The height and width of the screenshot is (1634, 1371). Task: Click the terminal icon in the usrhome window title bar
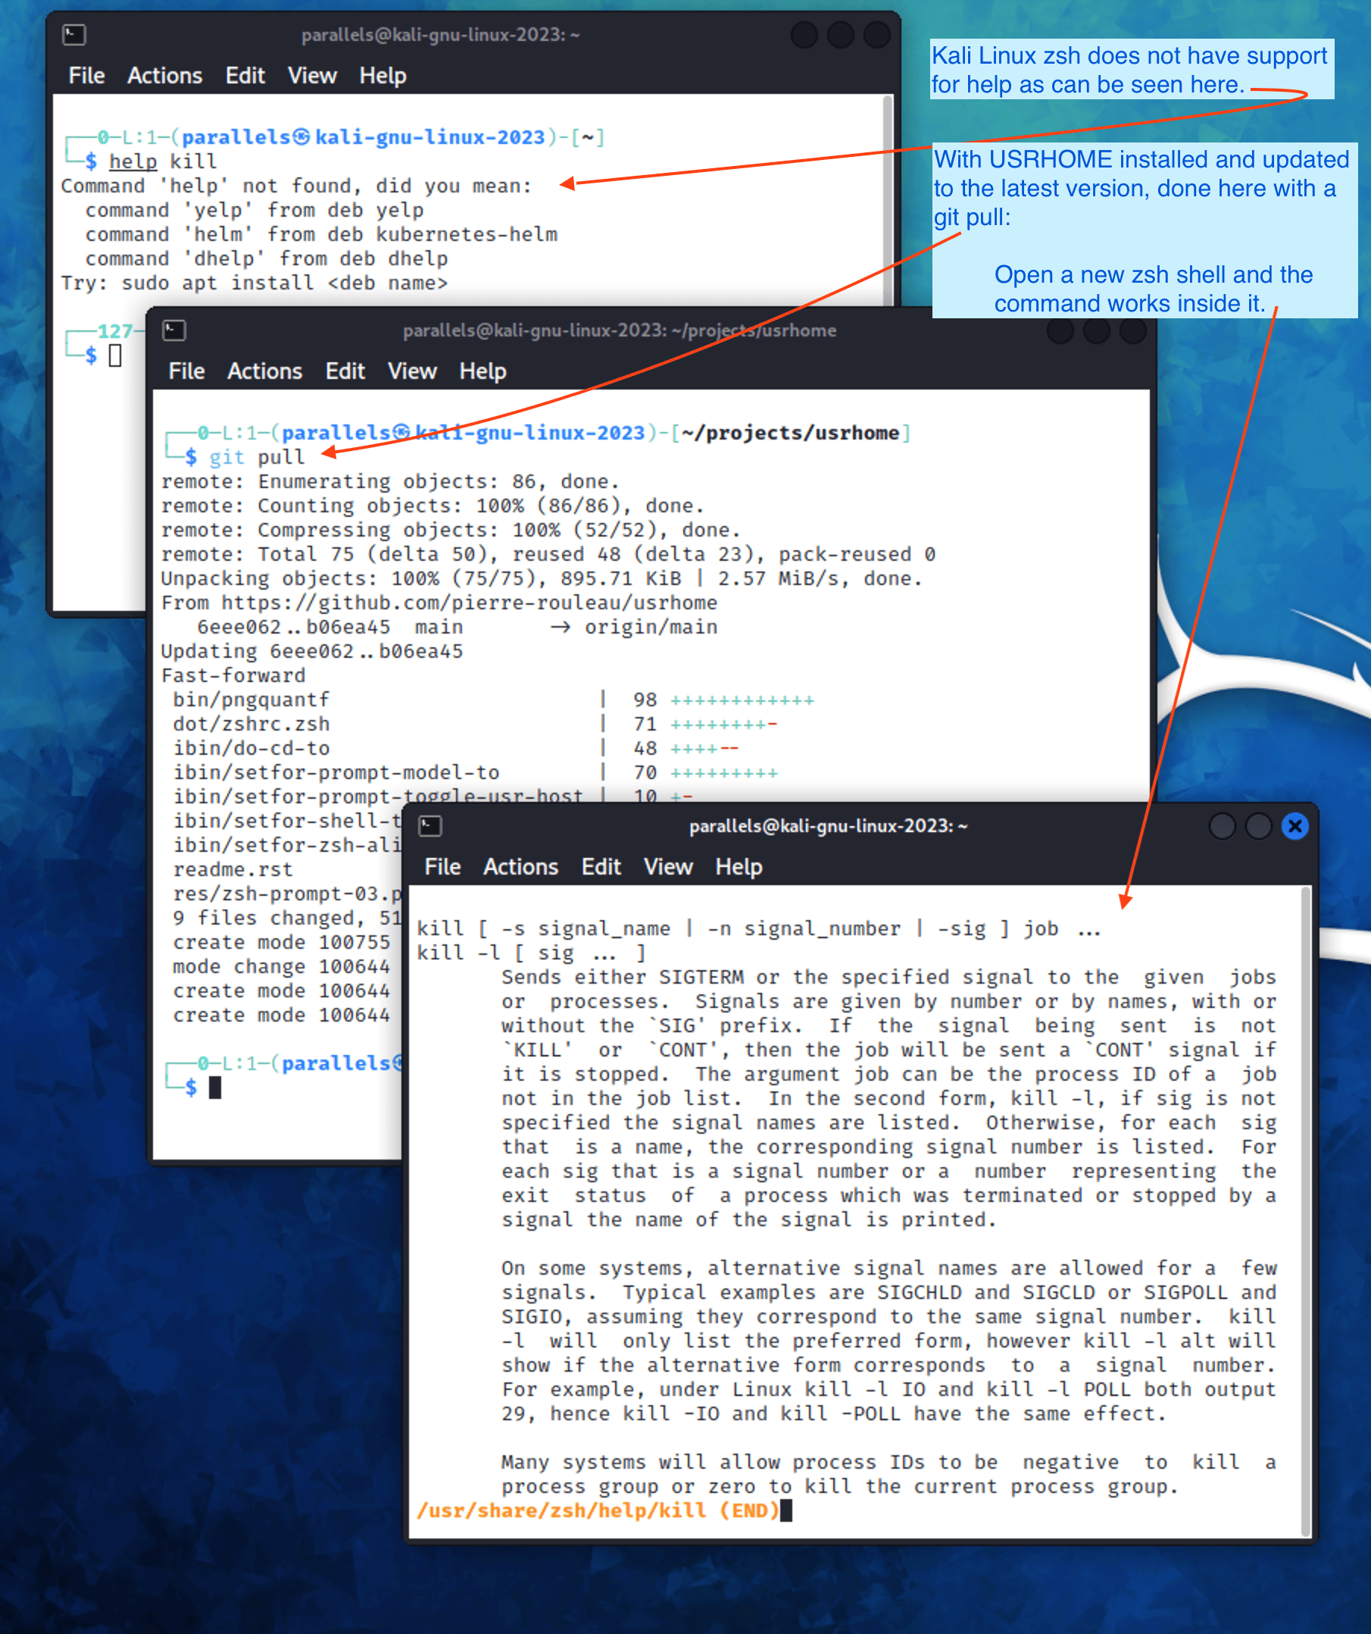[174, 330]
